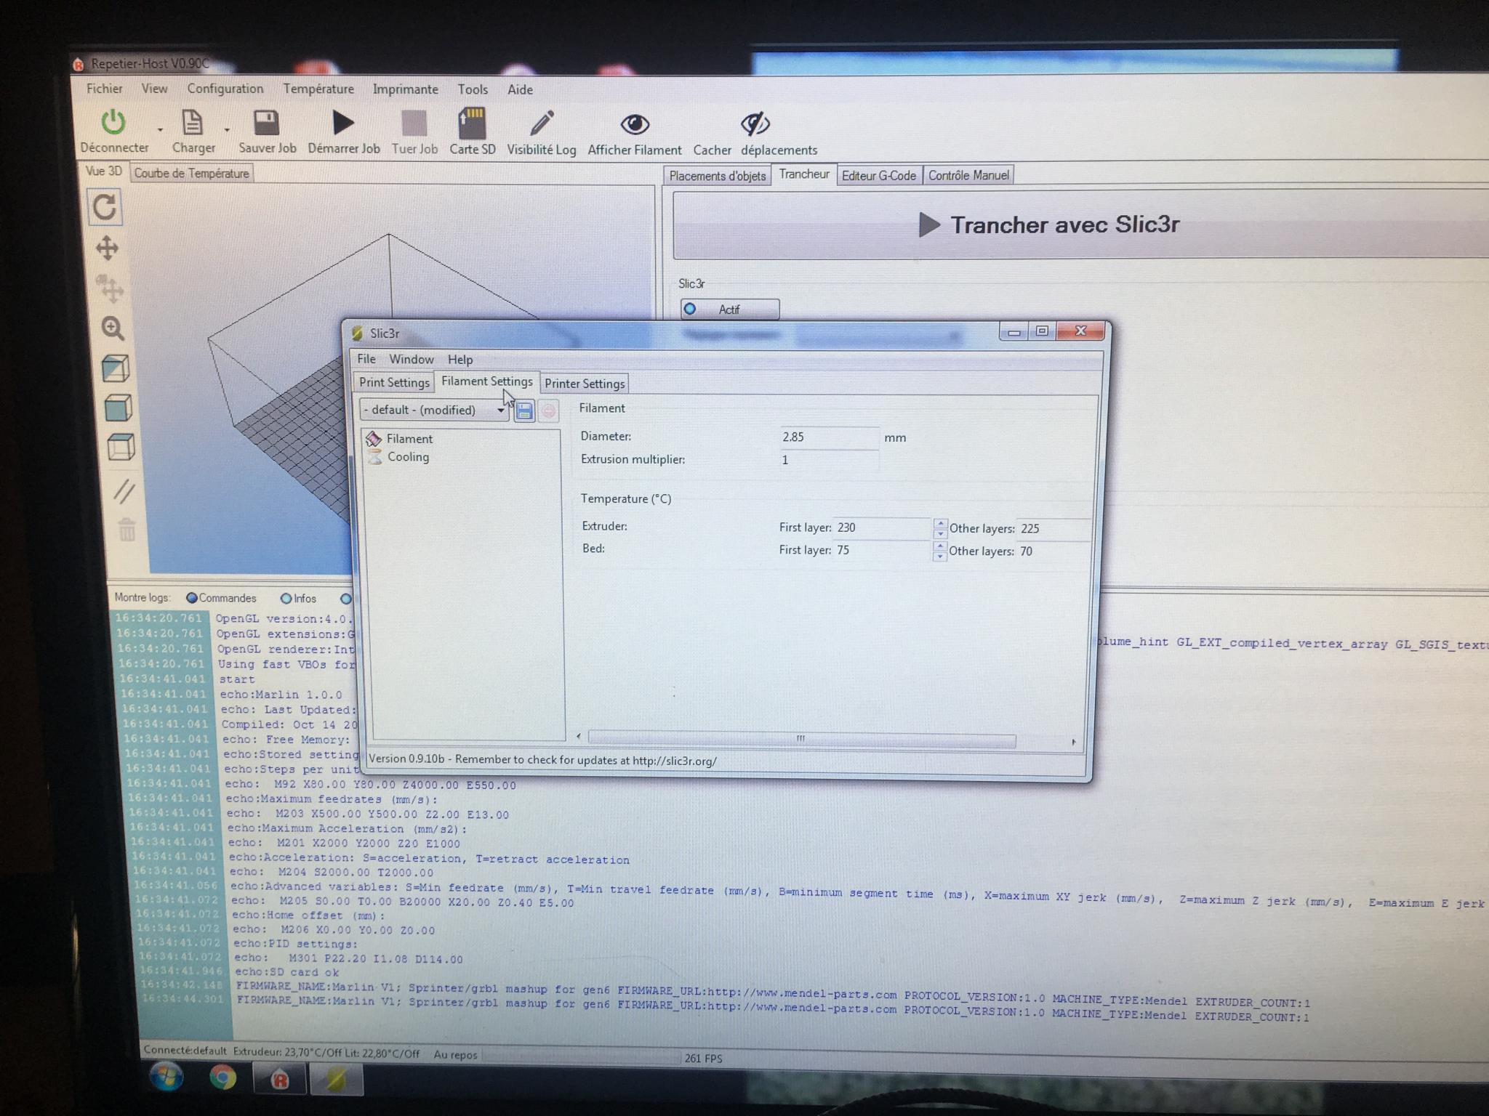Expand the Charger dropdown arrow

click(227, 130)
